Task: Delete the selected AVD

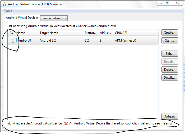Action: click(170, 70)
